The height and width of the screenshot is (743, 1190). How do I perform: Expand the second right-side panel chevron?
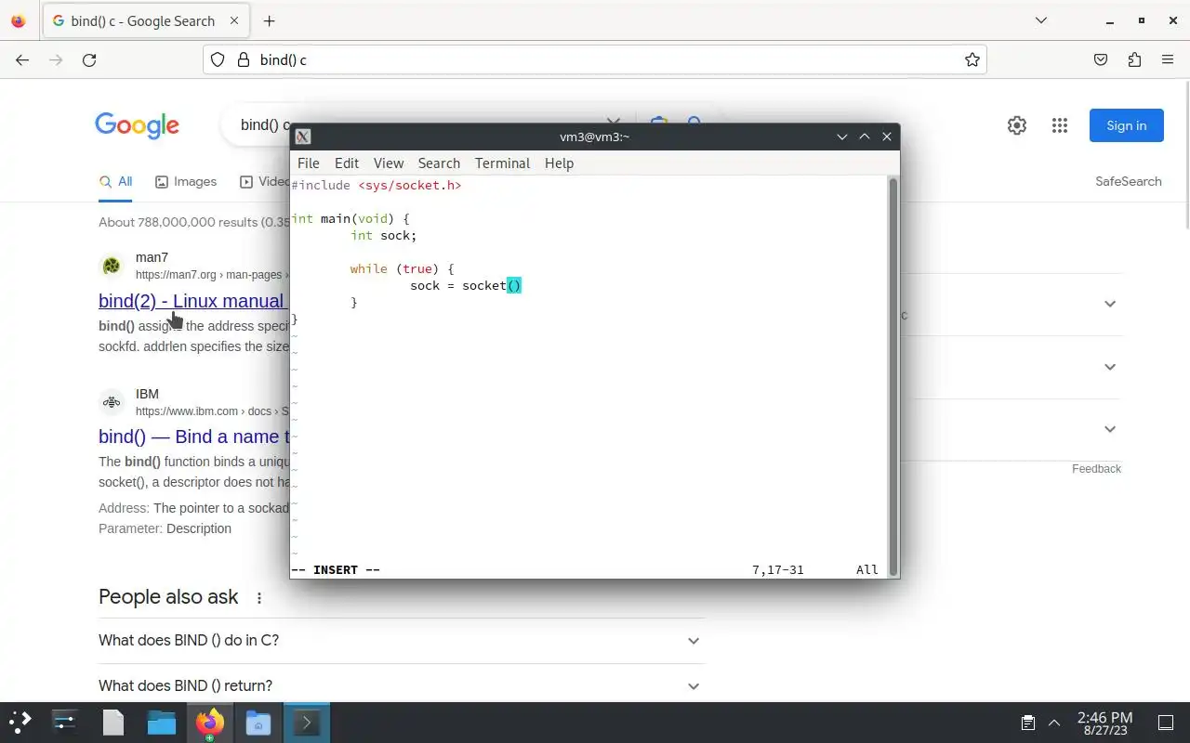(1110, 367)
